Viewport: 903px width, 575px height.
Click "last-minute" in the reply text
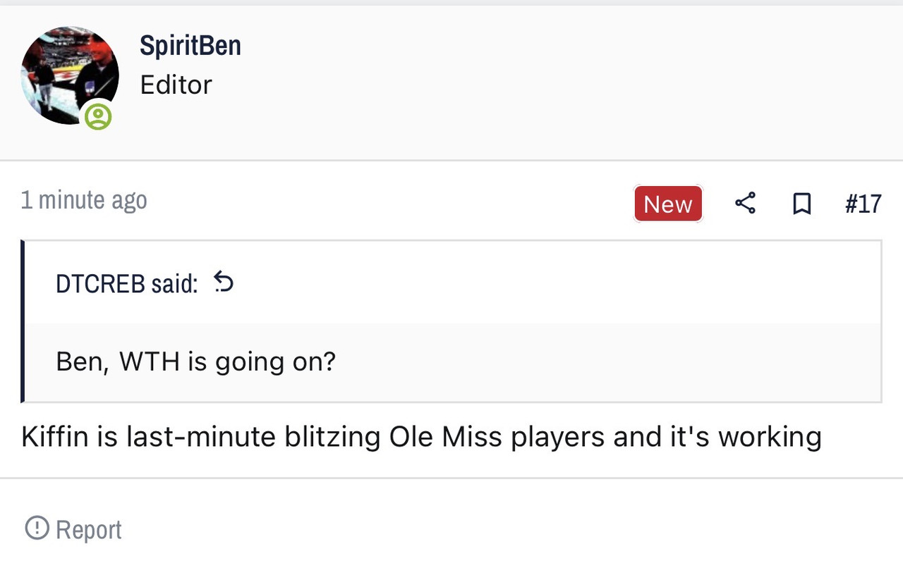point(201,437)
